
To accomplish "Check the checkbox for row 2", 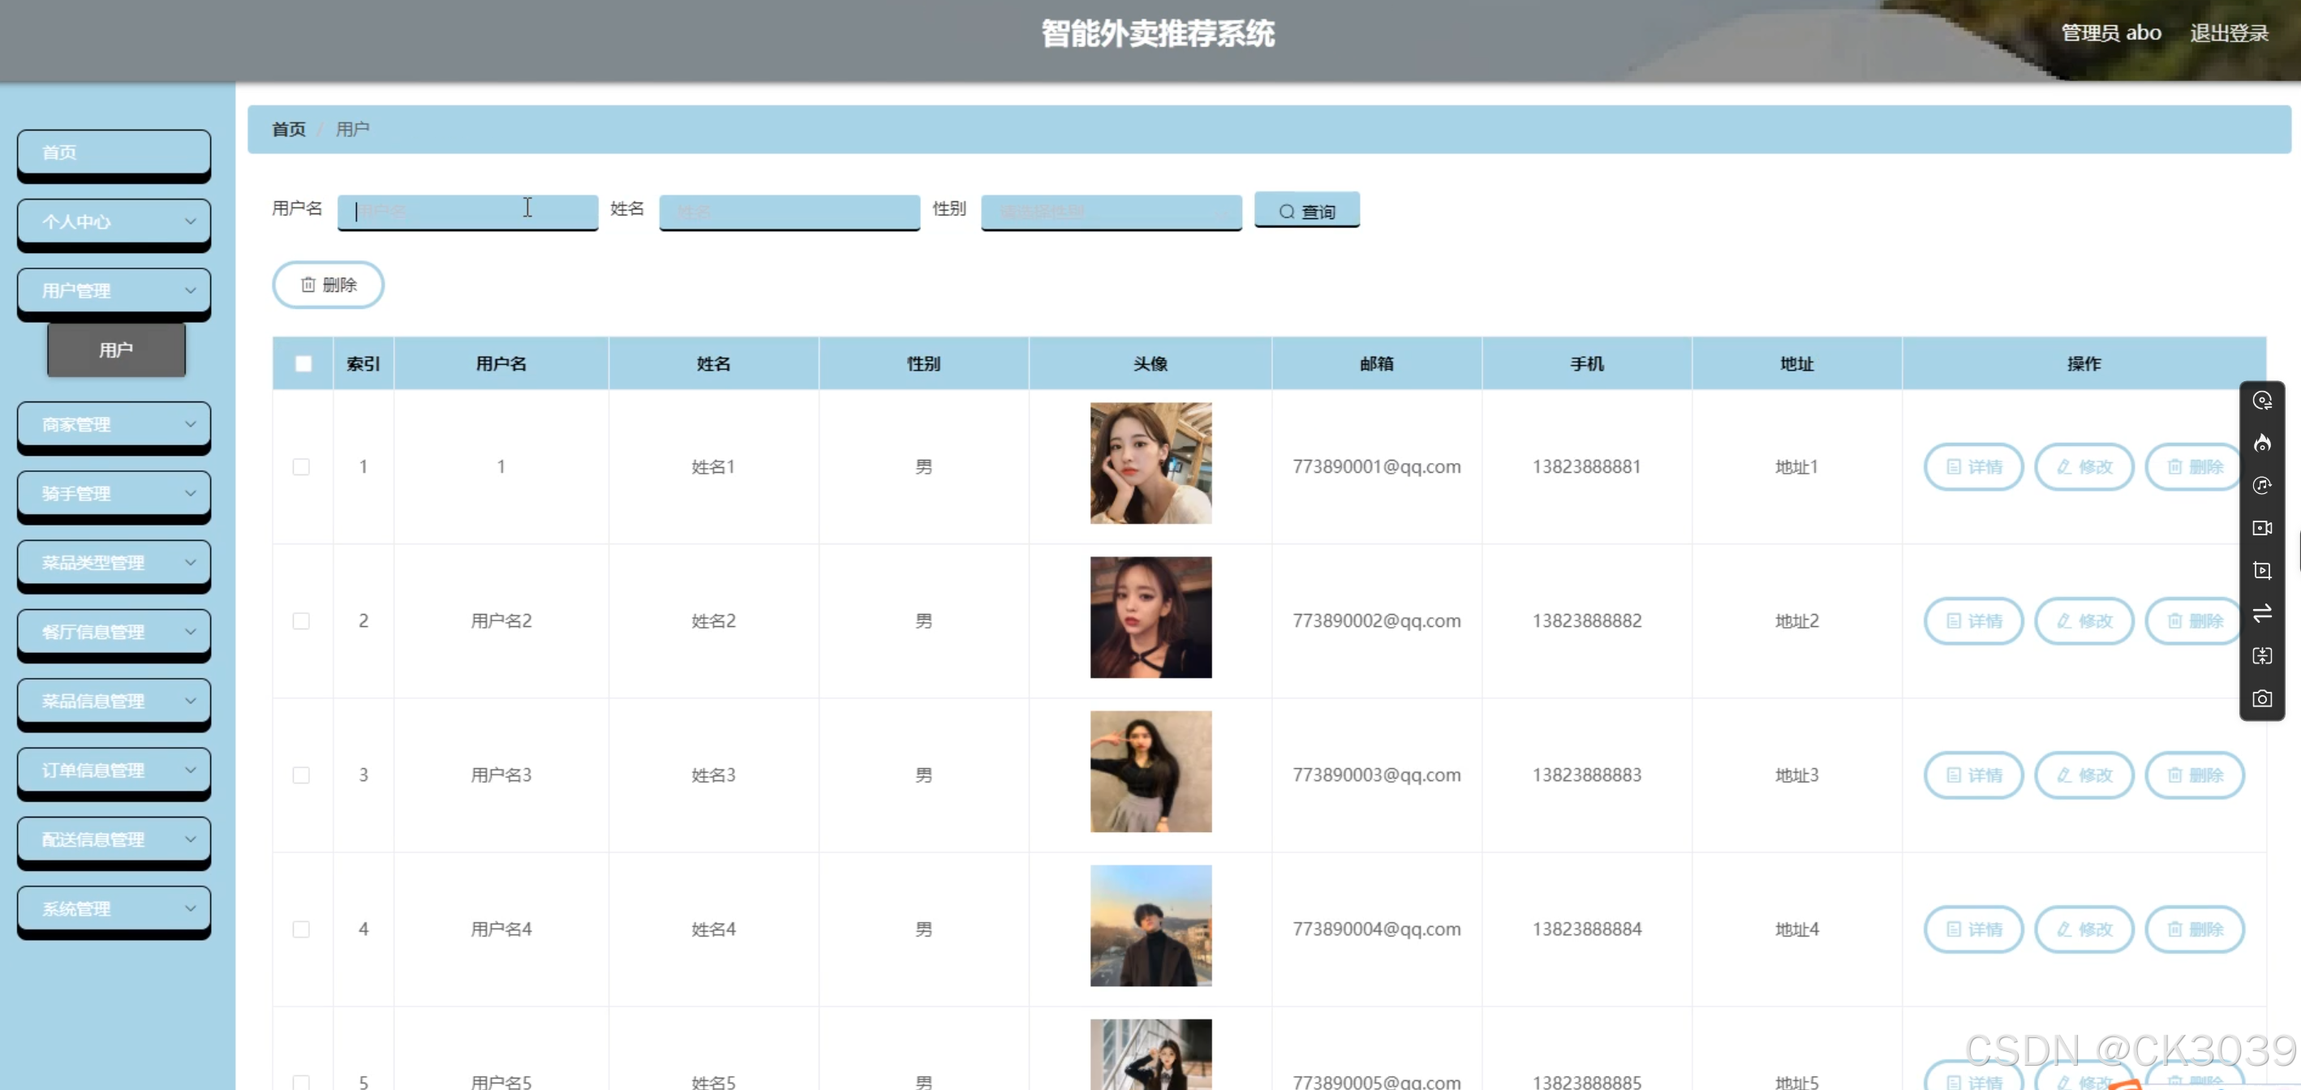I will 302,621.
